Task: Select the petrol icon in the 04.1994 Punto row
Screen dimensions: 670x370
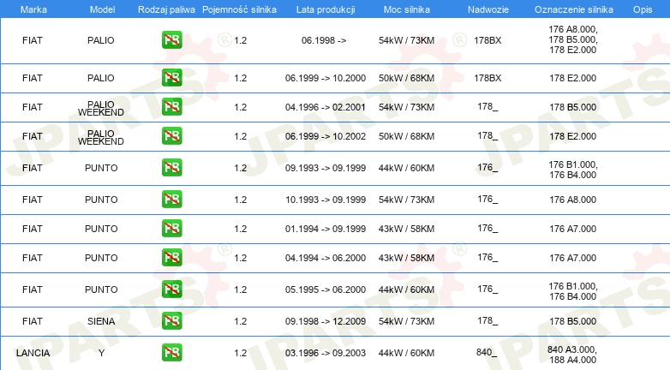Action: pyautogui.click(x=171, y=257)
